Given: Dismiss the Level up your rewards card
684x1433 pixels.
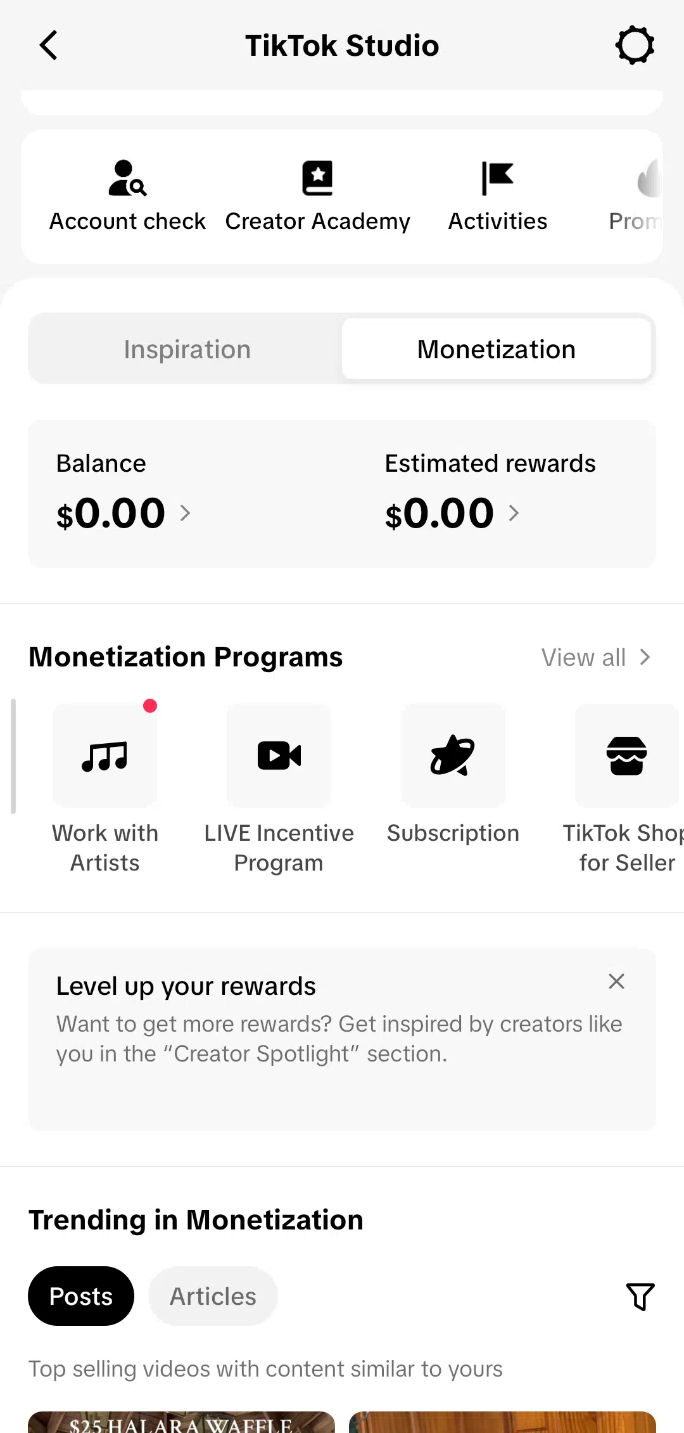Looking at the screenshot, I should point(616,982).
